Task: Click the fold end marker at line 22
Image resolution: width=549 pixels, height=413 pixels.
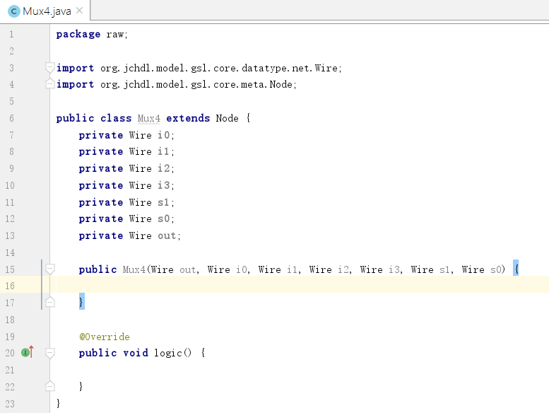Action: tap(49, 386)
